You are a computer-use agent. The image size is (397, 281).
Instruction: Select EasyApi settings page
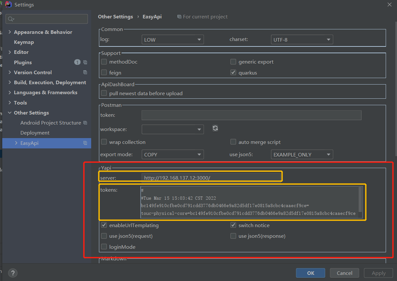click(x=47, y=143)
